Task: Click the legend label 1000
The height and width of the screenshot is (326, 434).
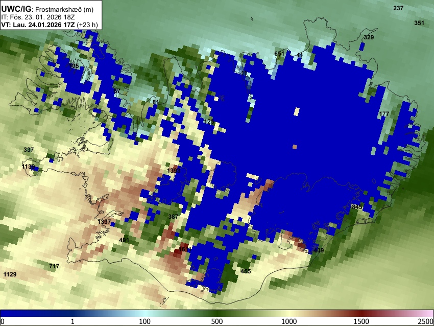Action: coord(289,321)
